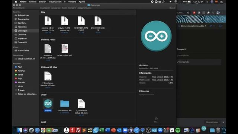
Task: Open the Documentos Ale folder
Action: [65, 104]
